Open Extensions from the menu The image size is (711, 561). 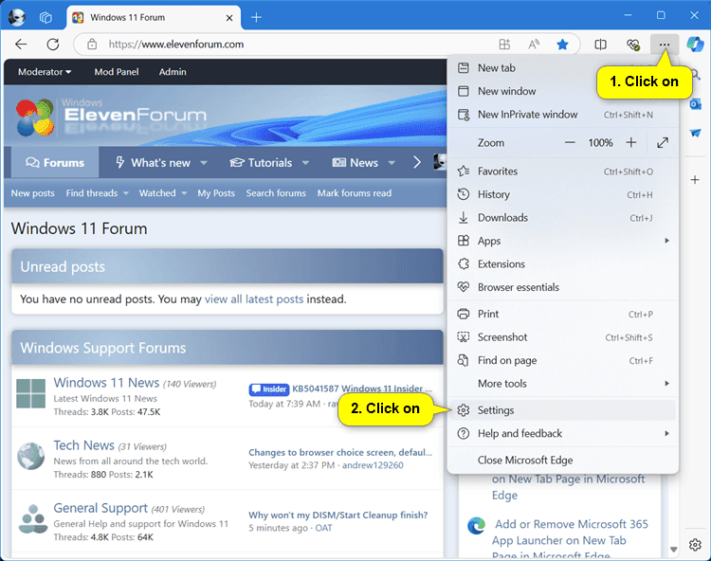(563, 263)
